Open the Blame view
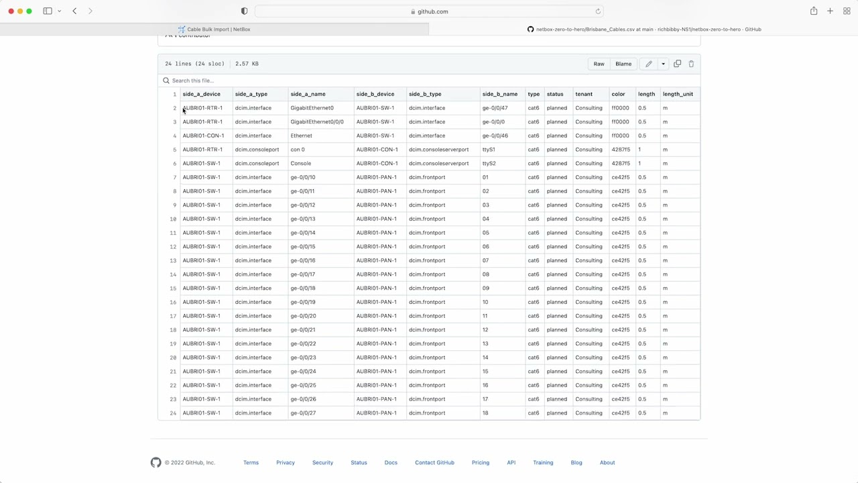858x483 pixels. [623, 64]
